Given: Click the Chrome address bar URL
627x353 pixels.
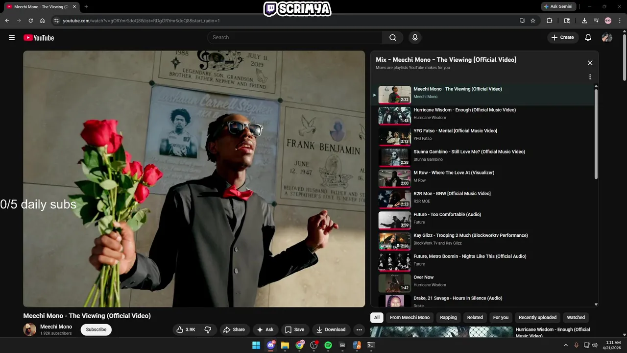Looking at the screenshot, I should point(141,21).
